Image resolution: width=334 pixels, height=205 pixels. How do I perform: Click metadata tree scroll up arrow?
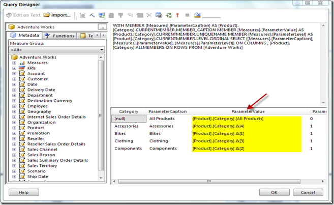[101, 57]
